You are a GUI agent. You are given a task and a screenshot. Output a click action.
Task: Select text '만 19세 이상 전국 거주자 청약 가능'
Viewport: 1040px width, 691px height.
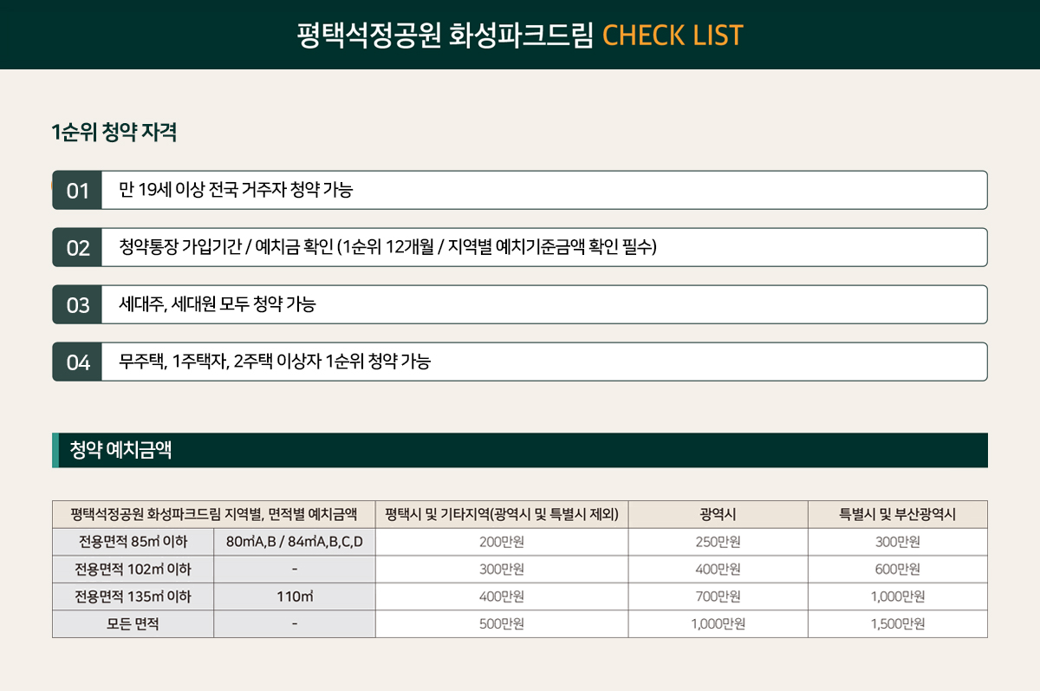(x=236, y=190)
